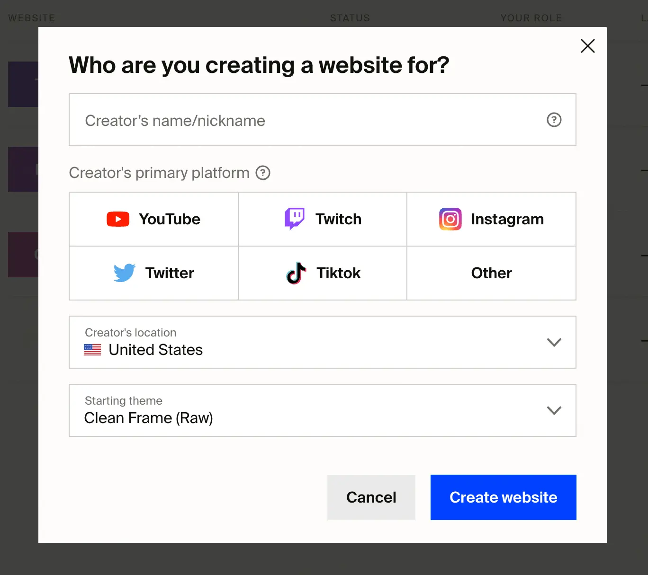The image size is (648, 575).
Task: Select the YouTube platform icon
Action: click(117, 219)
